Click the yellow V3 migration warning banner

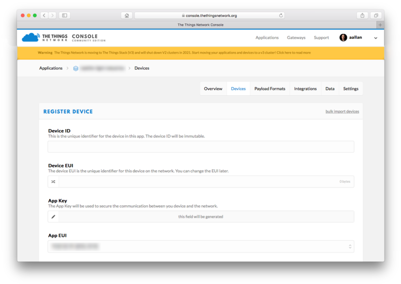[200, 53]
